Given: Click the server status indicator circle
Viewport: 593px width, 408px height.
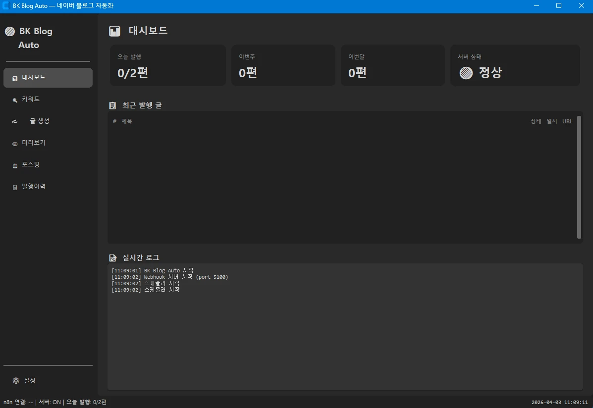Looking at the screenshot, I should (x=466, y=73).
